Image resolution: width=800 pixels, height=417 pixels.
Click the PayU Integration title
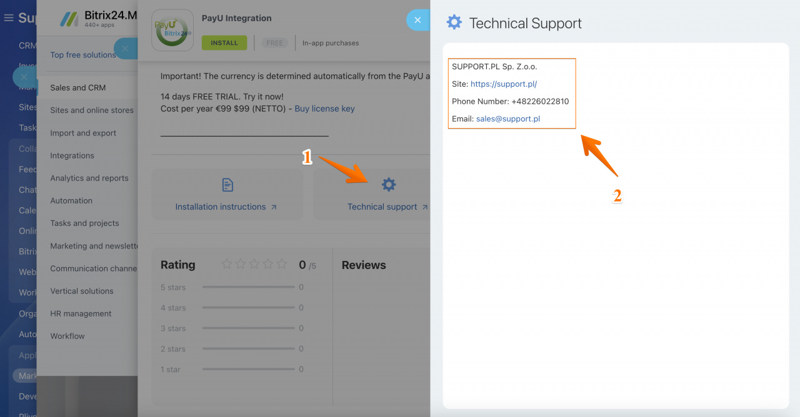pyautogui.click(x=237, y=18)
